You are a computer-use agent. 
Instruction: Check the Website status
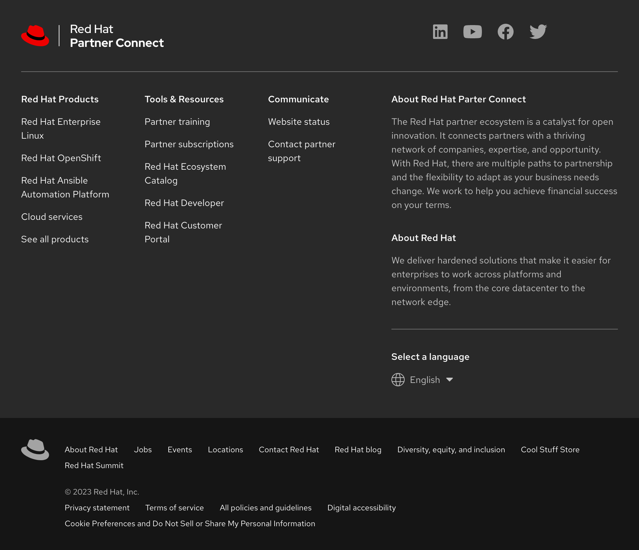[x=298, y=122]
